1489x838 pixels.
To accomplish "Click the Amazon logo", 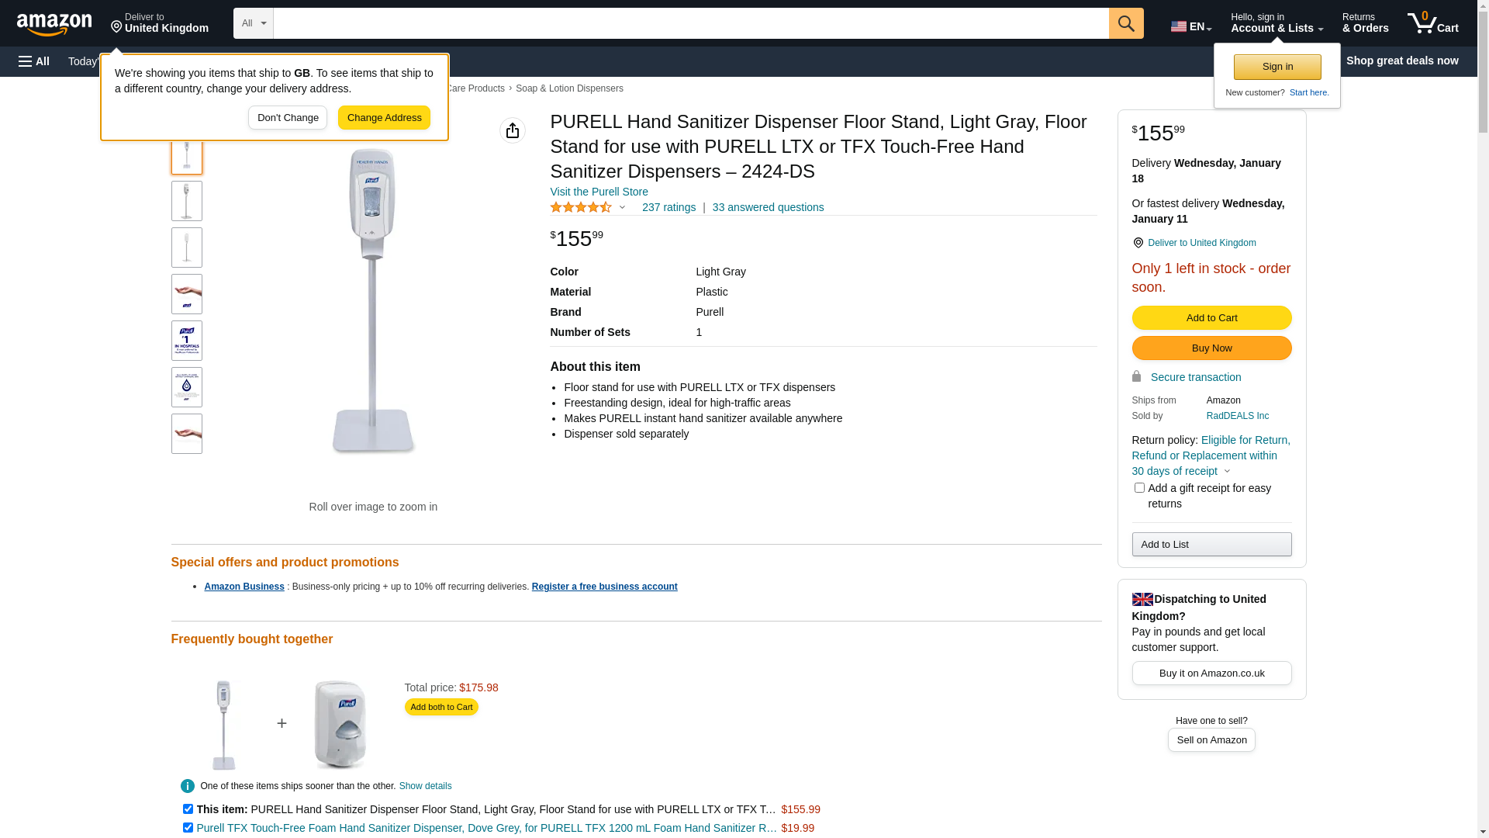I will (x=54, y=25).
